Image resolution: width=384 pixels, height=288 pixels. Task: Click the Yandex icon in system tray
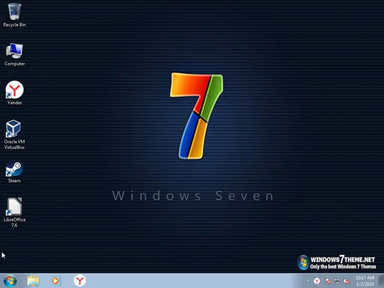click(x=317, y=281)
